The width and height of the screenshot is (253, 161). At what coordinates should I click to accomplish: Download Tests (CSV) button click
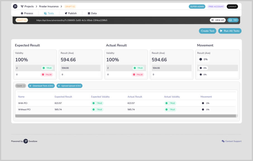41,86
